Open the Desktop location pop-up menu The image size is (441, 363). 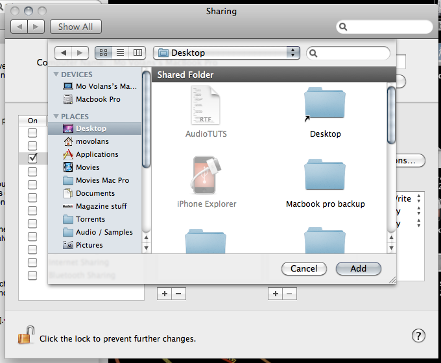click(x=227, y=53)
